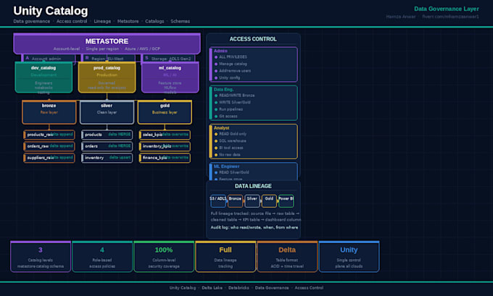
Task: Click the Account admin tag
Action: tap(49, 59)
